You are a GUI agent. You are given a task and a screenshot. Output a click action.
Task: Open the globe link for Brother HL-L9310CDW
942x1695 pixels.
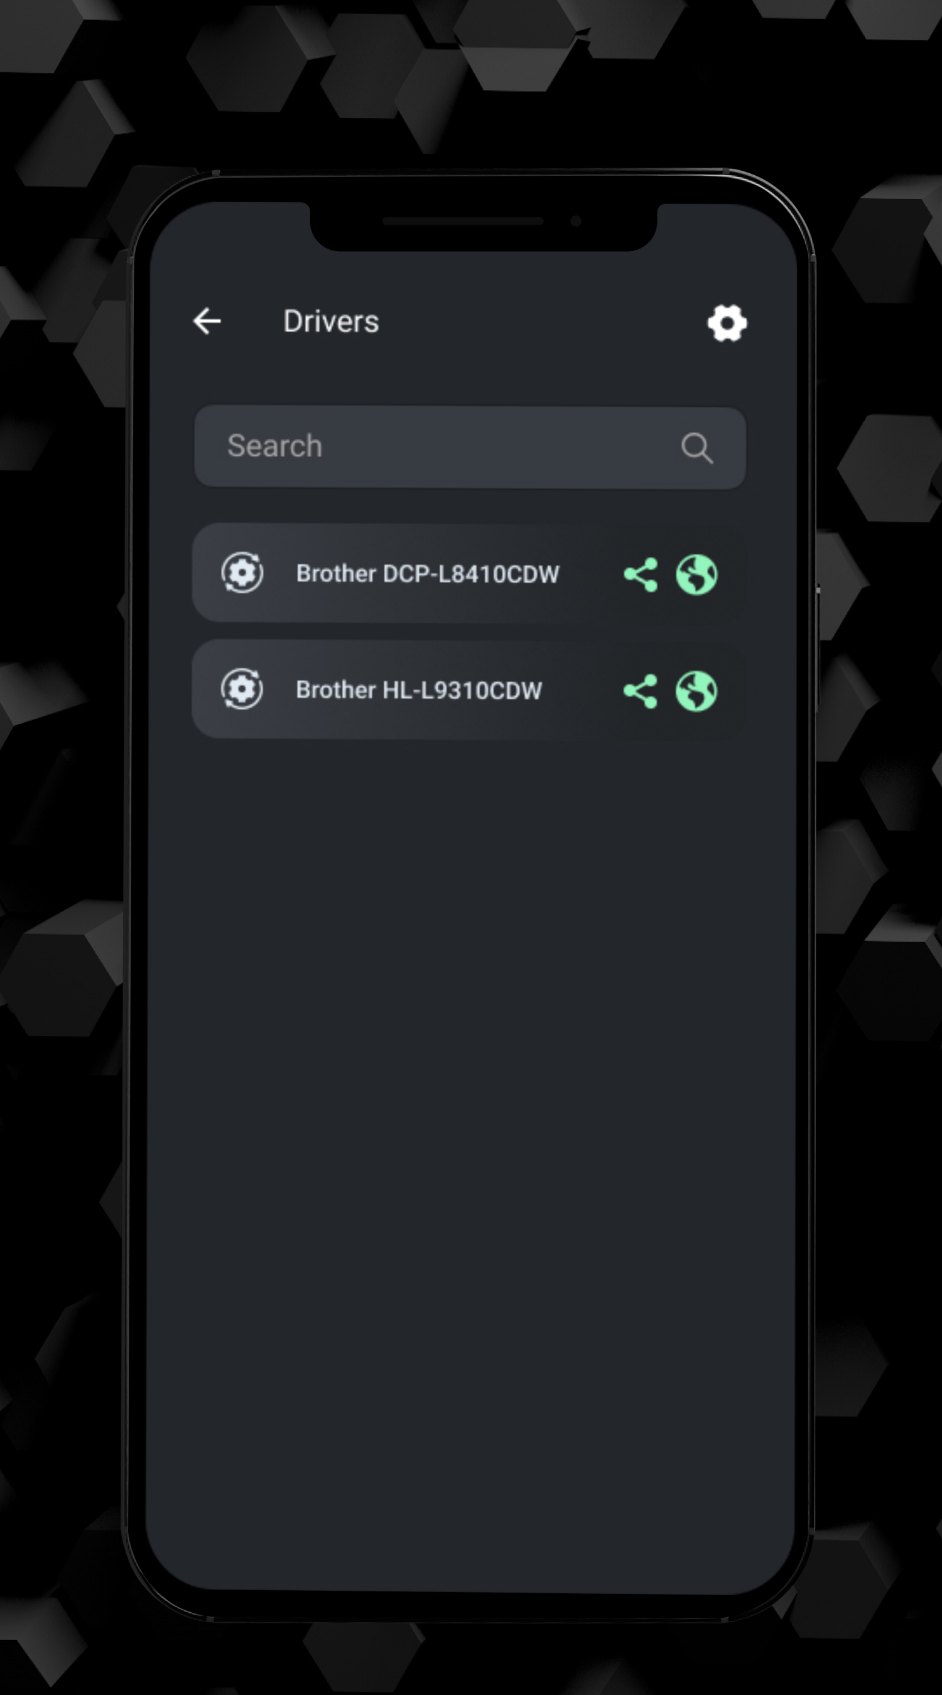pos(696,691)
